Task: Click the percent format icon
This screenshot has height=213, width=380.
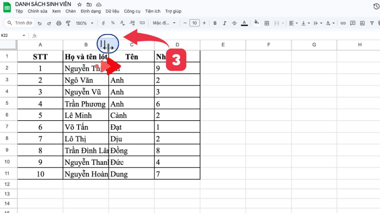Action: [x=112, y=23]
